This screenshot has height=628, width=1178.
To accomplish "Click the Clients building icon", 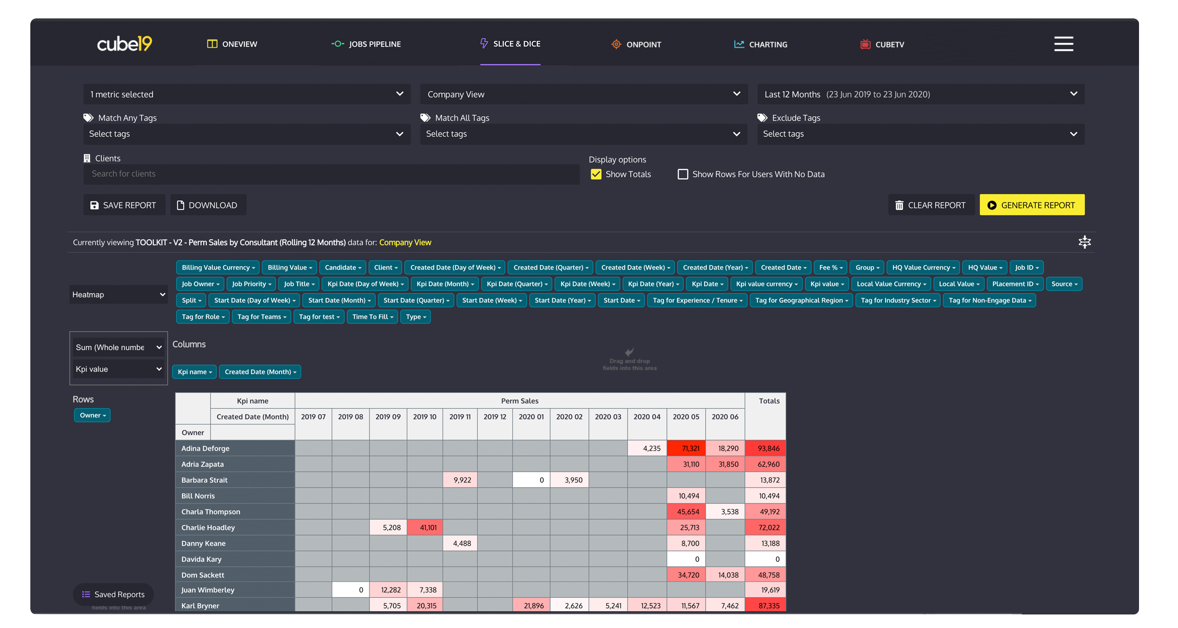I will (87, 158).
